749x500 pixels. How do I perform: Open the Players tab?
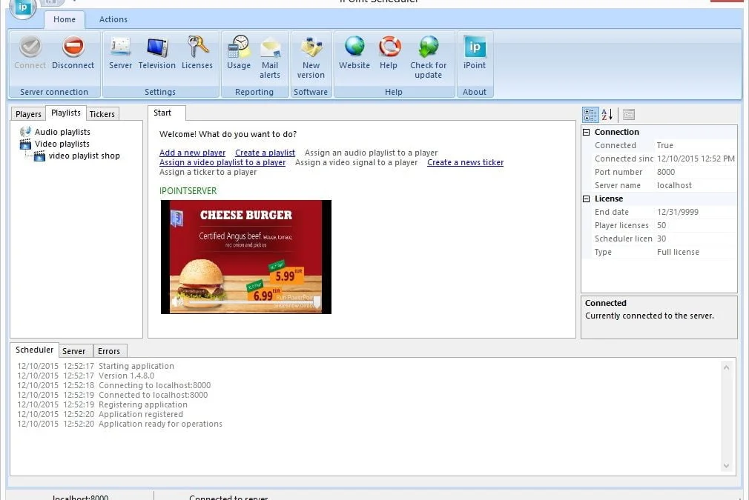tap(28, 114)
